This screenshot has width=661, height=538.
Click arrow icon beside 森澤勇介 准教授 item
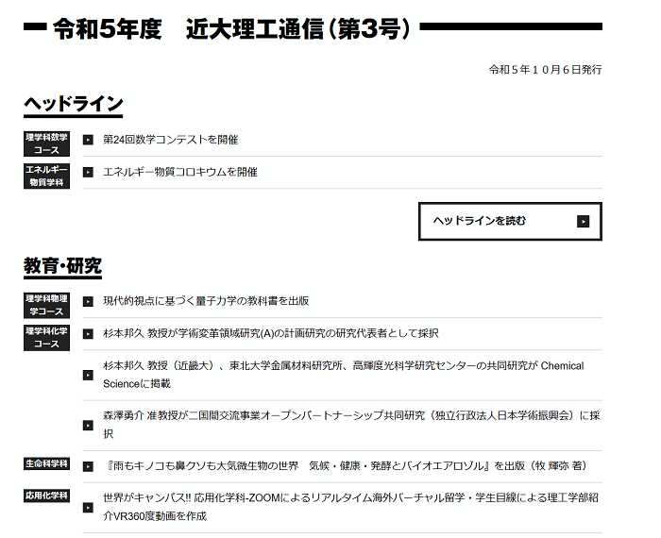pyautogui.click(x=88, y=426)
